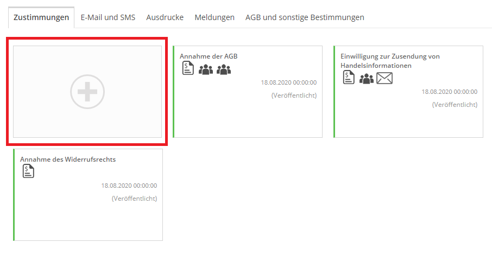
Task: Click date in Annahme des Widerrufsrechts card
Action: pos(129,186)
